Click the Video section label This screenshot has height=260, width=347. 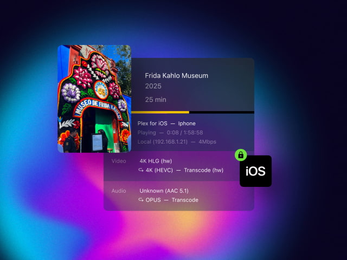pos(119,161)
